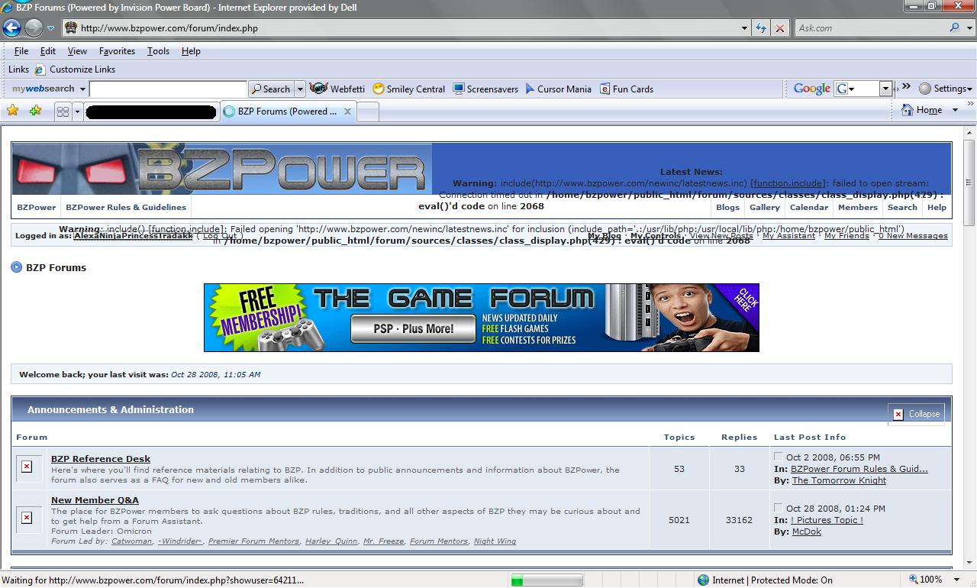Open BZPower Rules & Guidelines link

(x=126, y=207)
